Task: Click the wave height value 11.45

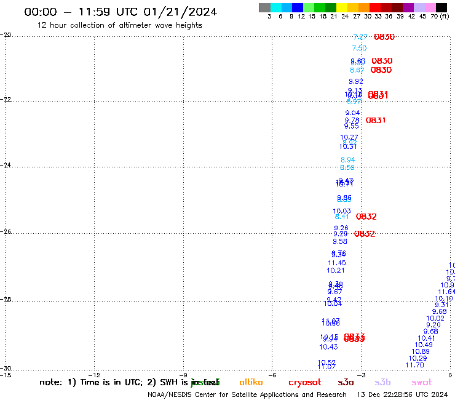Action: pos(337,263)
